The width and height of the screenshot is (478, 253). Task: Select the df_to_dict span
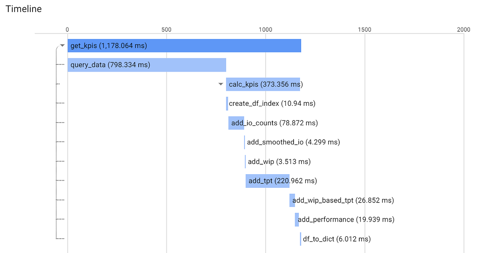300,239
